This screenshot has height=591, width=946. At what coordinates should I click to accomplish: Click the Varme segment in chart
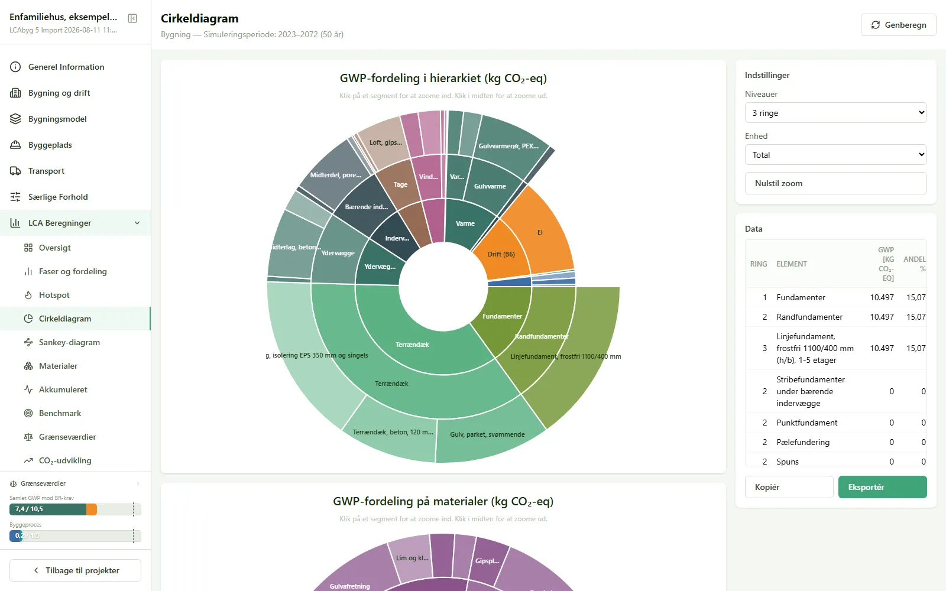tap(465, 223)
